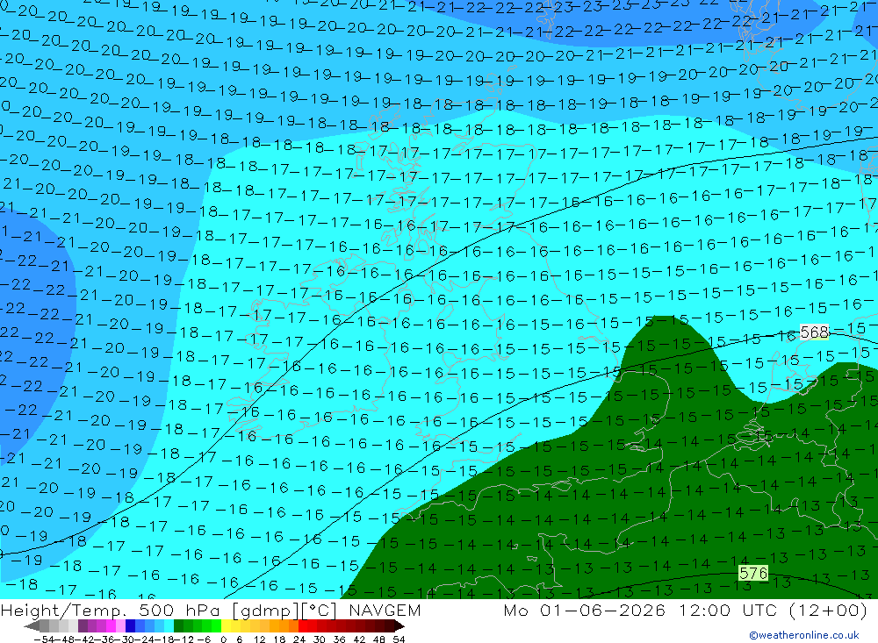The height and width of the screenshot is (643, 878).
Task: Click the [°C] unit label
Action: [x=320, y=610]
